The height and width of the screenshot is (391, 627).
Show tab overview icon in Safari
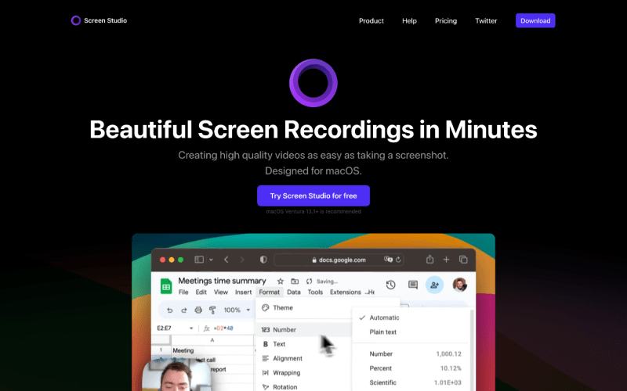tap(463, 260)
